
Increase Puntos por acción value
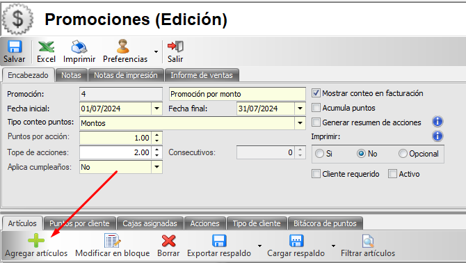pyautogui.click(x=156, y=135)
